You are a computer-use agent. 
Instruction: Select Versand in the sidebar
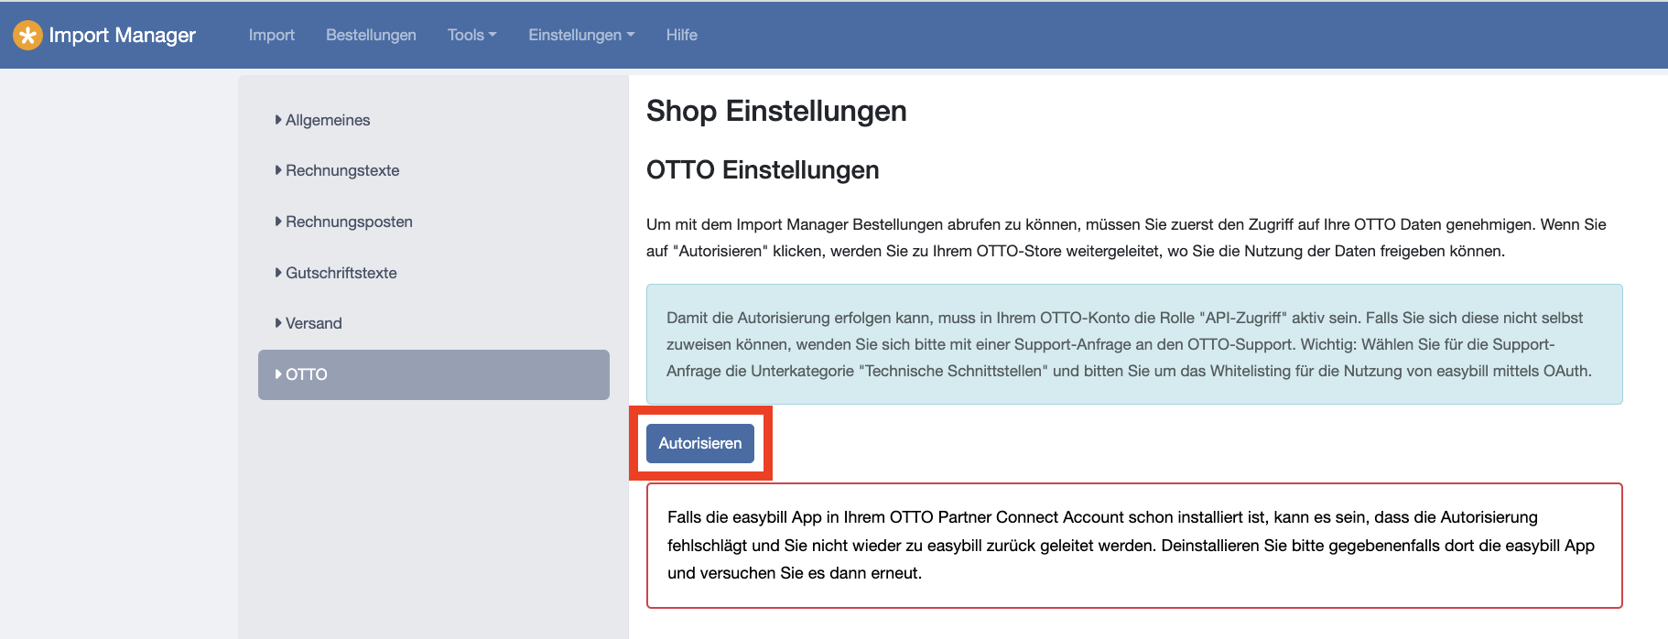[x=313, y=323]
